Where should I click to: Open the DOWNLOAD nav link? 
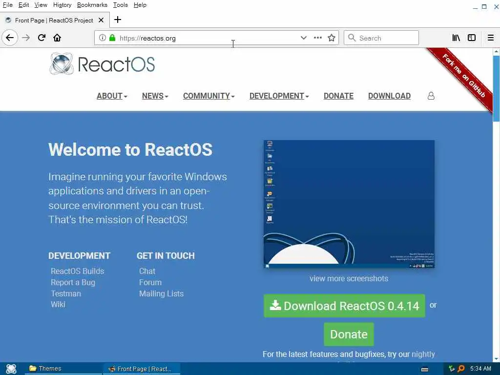click(x=389, y=96)
